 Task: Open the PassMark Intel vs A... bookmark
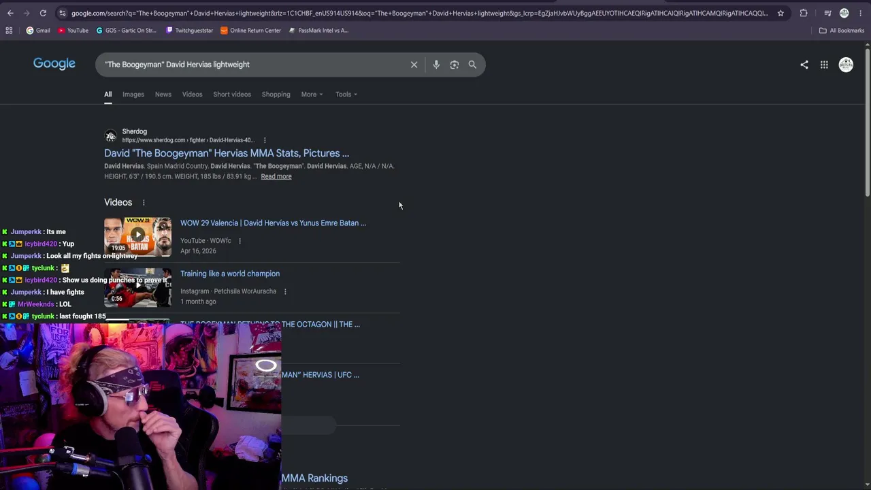pos(318,31)
